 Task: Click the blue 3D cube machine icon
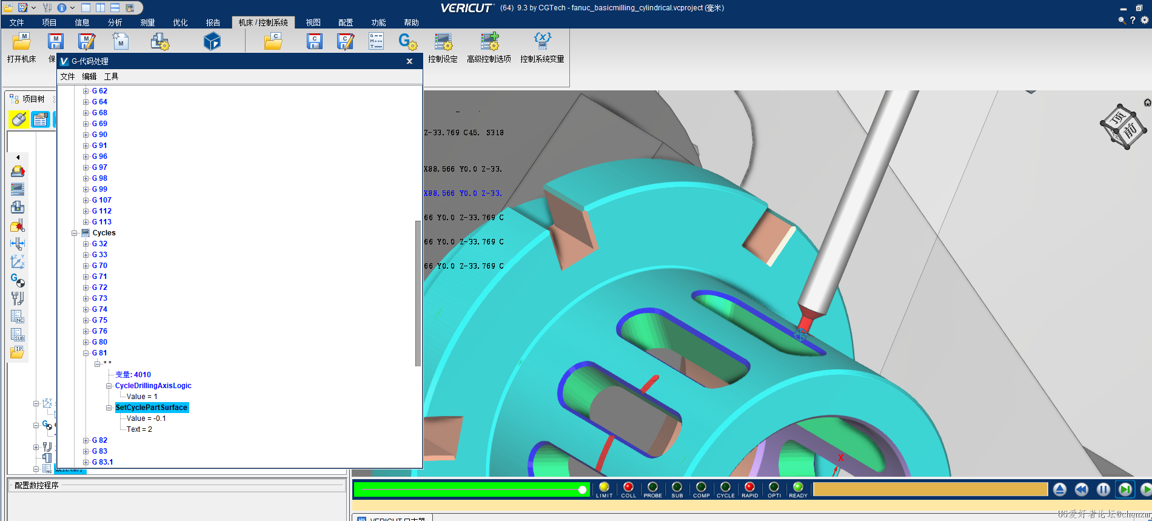coord(212,41)
